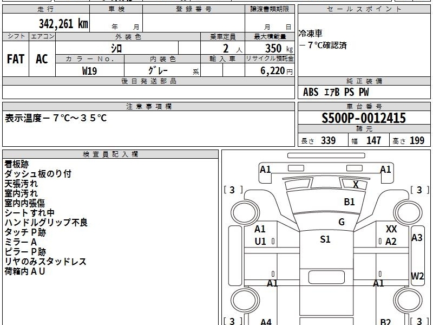433x325 pixels.
Task: Click the X mark on the windshield diagram
Action: tap(356, 185)
